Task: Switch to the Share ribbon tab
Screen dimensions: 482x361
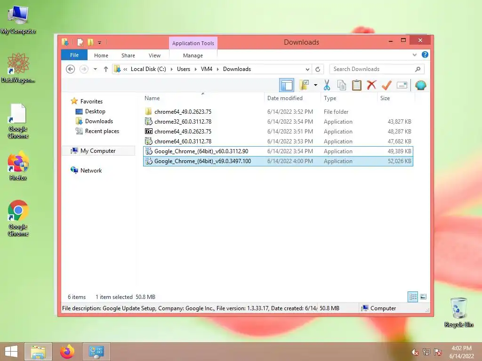Action: (x=128, y=55)
